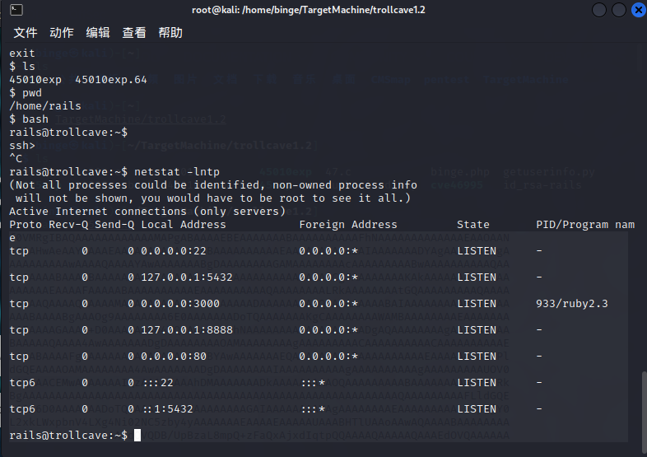The width and height of the screenshot is (647, 457).
Task: Click the '$ pwd' command line
Action: [26, 93]
